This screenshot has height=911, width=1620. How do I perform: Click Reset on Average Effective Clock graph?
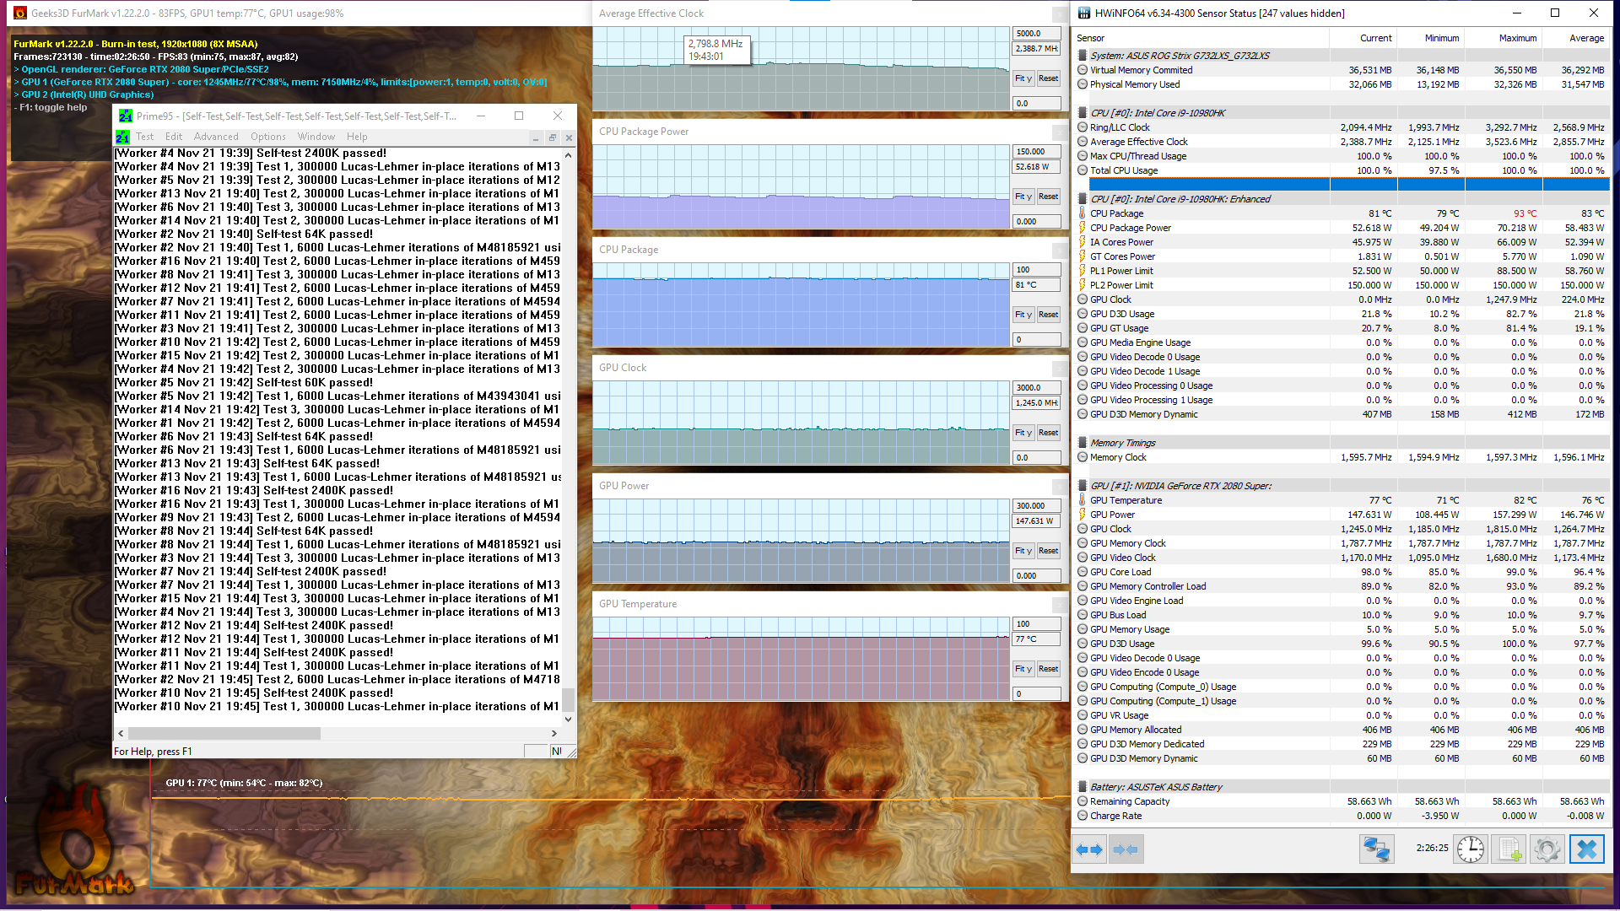pos(1048,78)
